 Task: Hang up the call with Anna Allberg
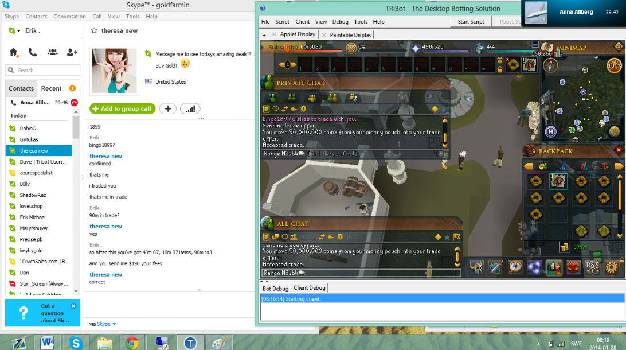[x=75, y=103]
